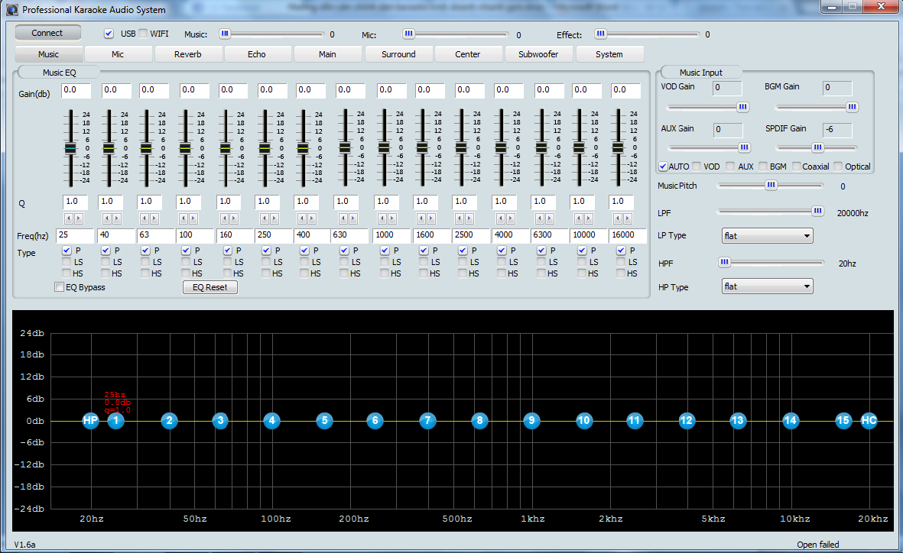Viewport: 903px width, 553px height.
Task: Switch to the Reverb tab
Action: point(188,54)
